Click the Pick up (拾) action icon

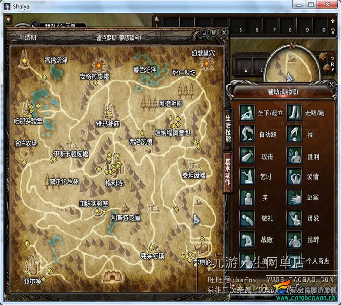click(294, 134)
